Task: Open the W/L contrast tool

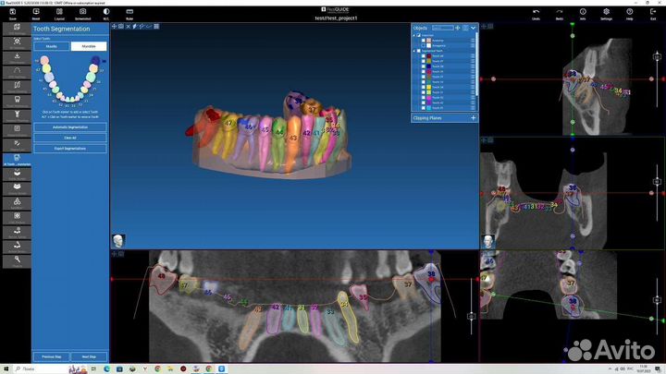Action: pos(106,11)
